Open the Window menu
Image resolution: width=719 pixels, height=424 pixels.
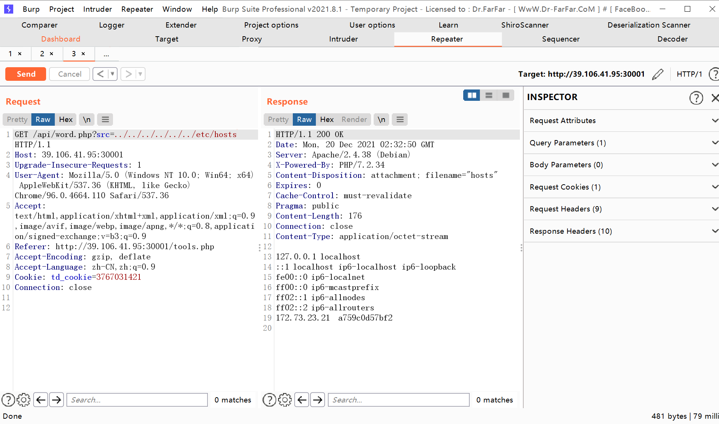[x=177, y=9]
